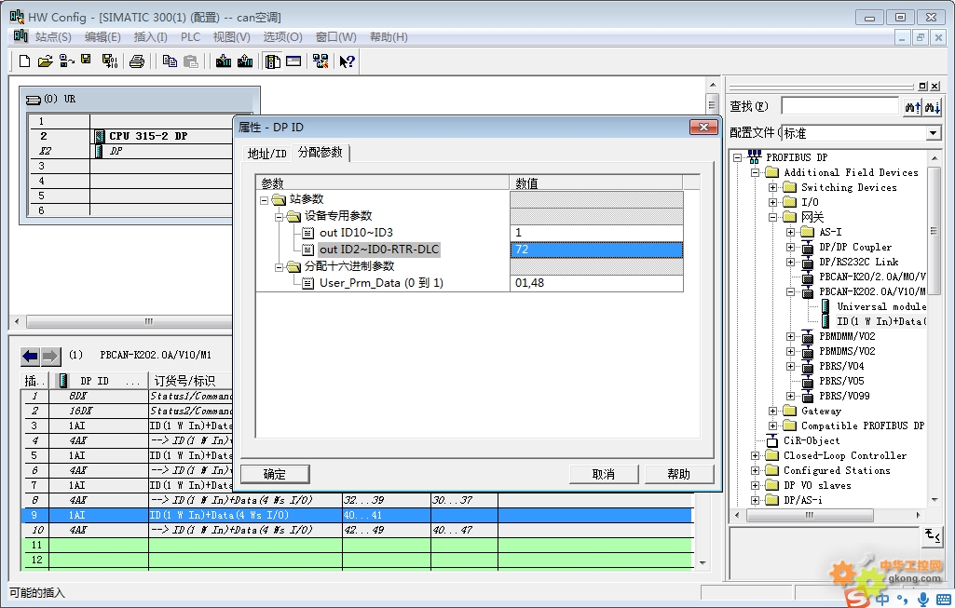Expand the Gateway folder

tap(773, 411)
